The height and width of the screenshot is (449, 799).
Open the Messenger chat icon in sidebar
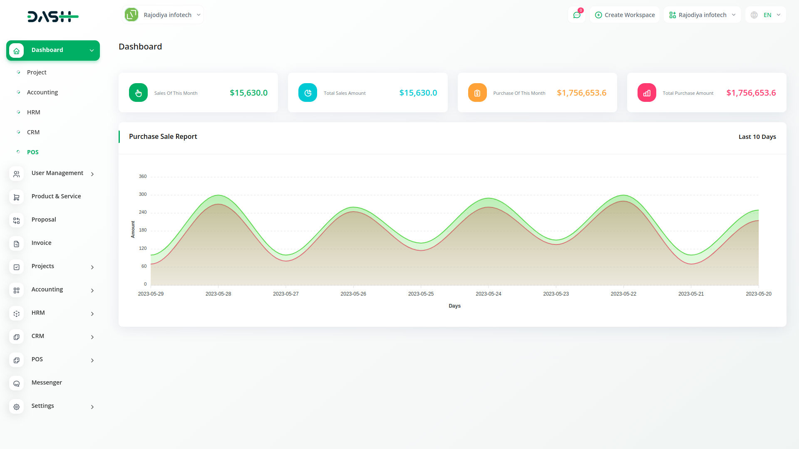point(16,383)
